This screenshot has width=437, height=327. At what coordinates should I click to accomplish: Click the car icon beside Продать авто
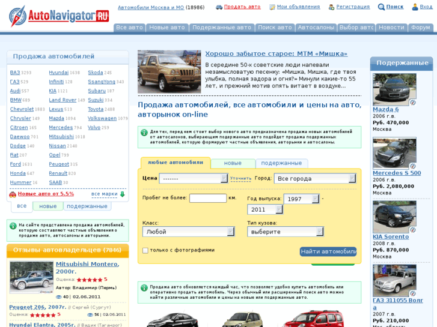tap(219, 7)
